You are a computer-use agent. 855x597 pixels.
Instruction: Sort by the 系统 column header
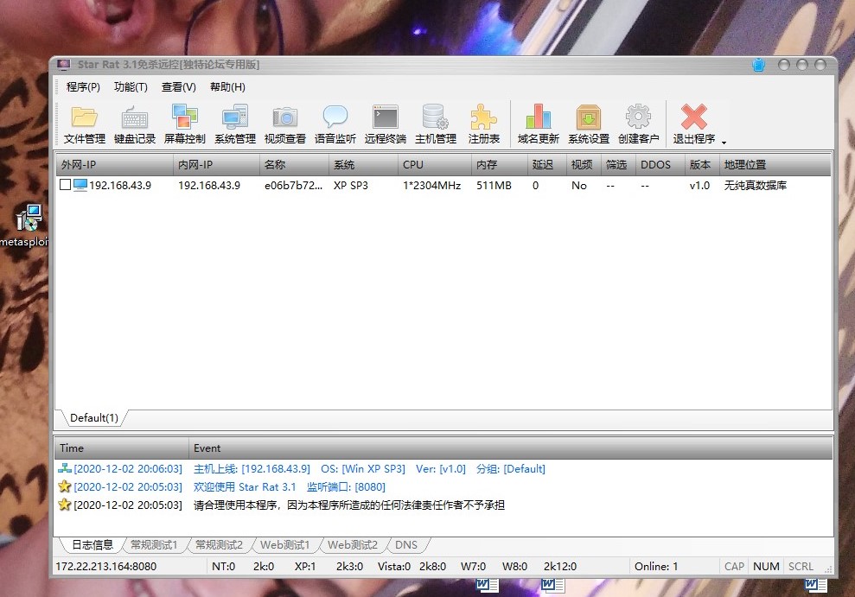tap(363, 164)
